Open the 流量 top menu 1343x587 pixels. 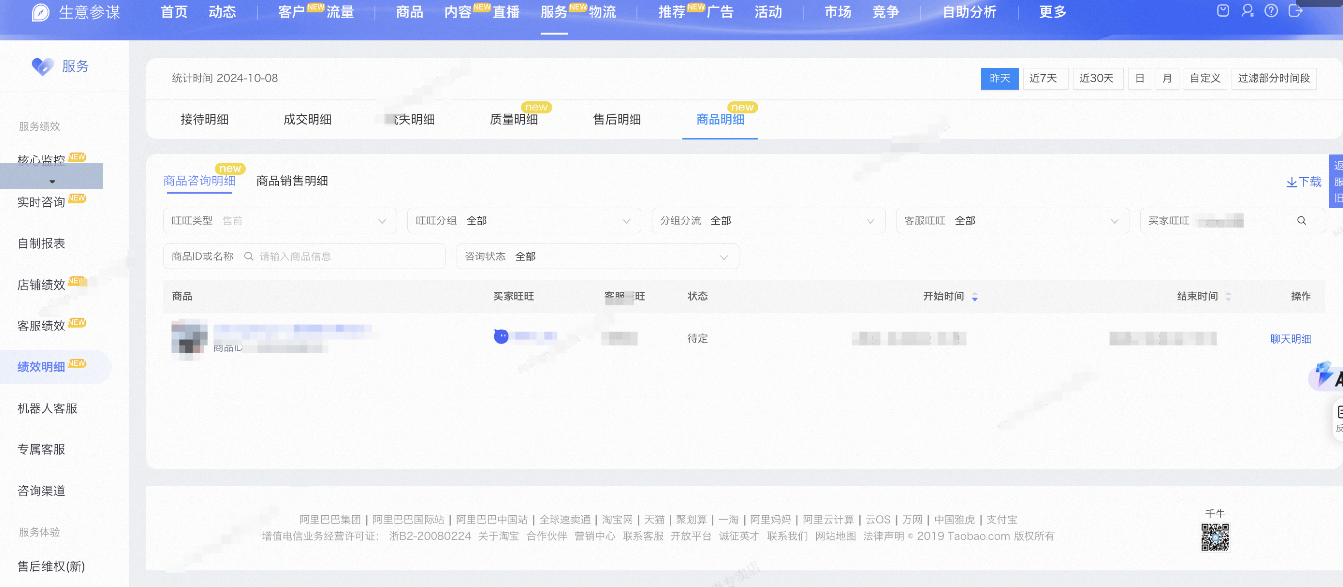click(340, 12)
